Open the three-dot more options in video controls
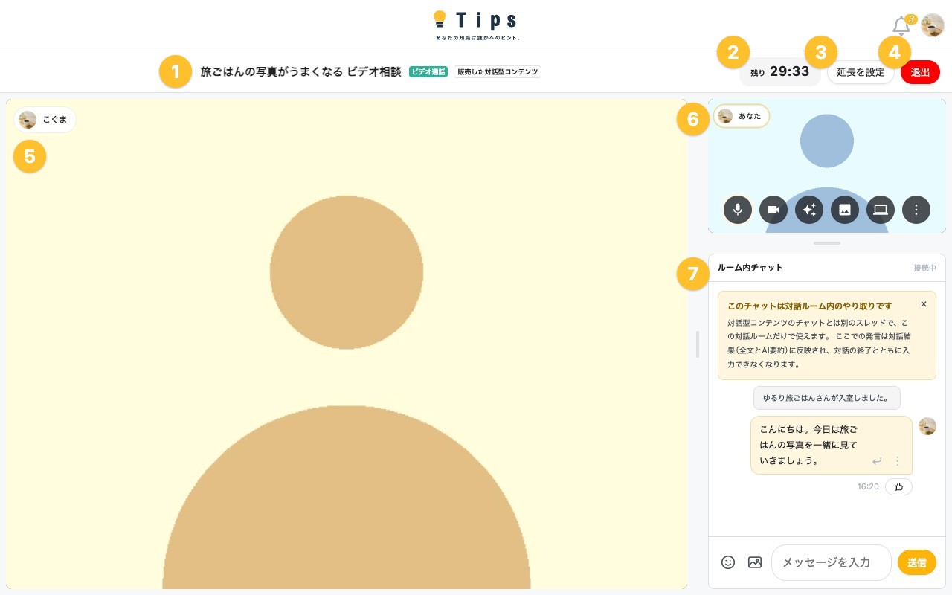 coord(916,210)
